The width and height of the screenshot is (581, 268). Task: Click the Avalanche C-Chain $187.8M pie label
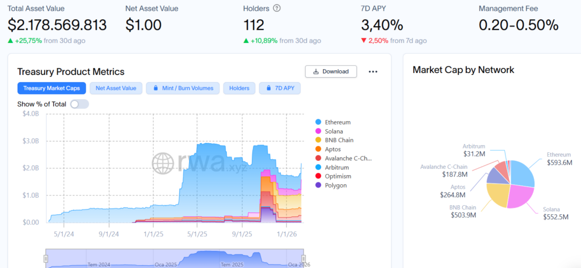(x=444, y=171)
